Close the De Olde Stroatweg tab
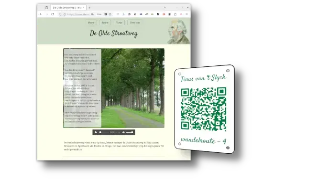The height and width of the screenshot is (181, 330). (x=83, y=8)
